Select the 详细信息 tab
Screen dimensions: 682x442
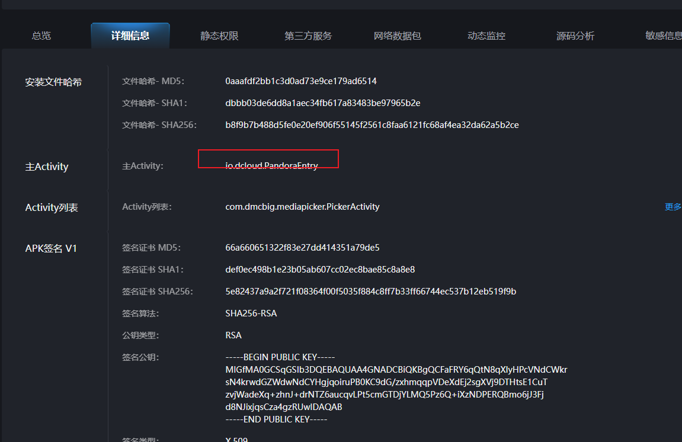130,36
